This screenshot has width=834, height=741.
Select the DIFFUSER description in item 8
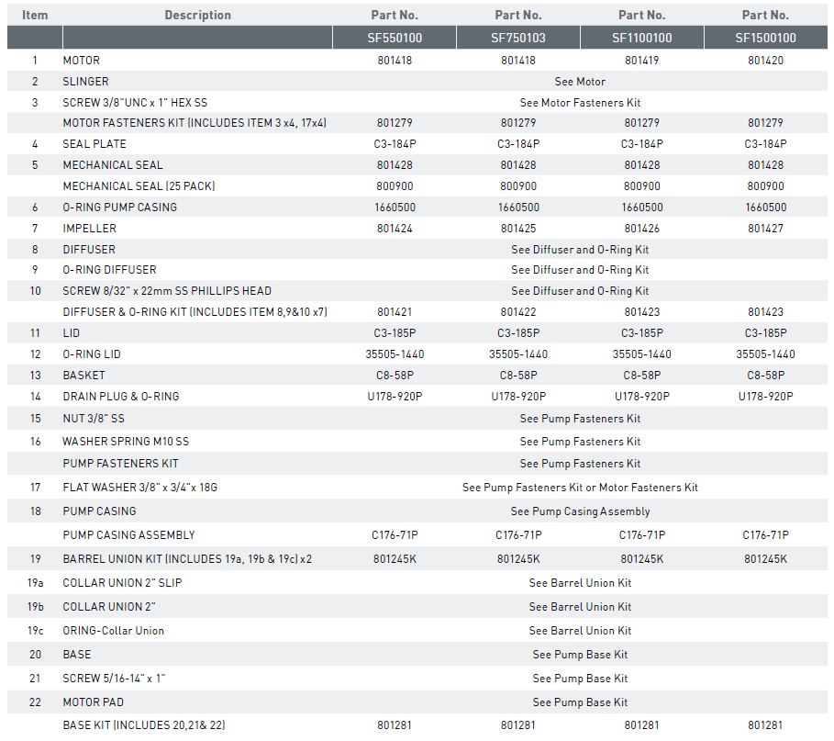[89, 249]
